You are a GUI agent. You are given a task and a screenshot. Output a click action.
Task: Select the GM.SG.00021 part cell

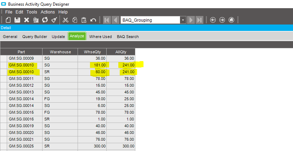click(25, 139)
